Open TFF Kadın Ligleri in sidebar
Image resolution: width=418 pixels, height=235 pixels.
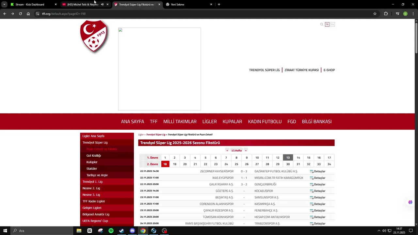coord(107,201)
